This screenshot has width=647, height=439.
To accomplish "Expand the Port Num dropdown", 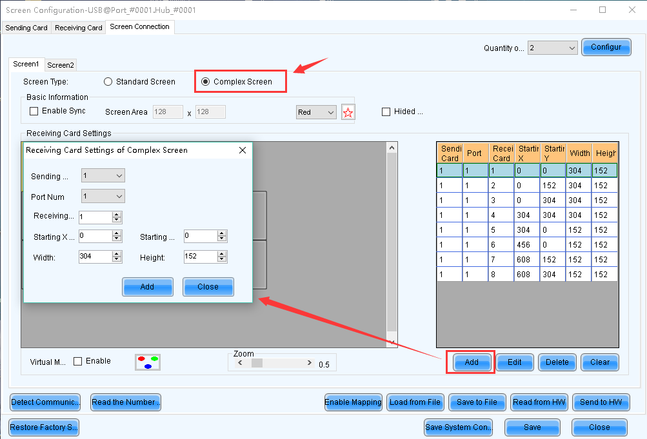I will (x=103, y=197).
